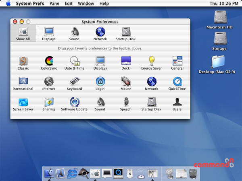242x181 pixels.
Task: Launch QuickTime Player from the Dock
Action: click(118, 173)
